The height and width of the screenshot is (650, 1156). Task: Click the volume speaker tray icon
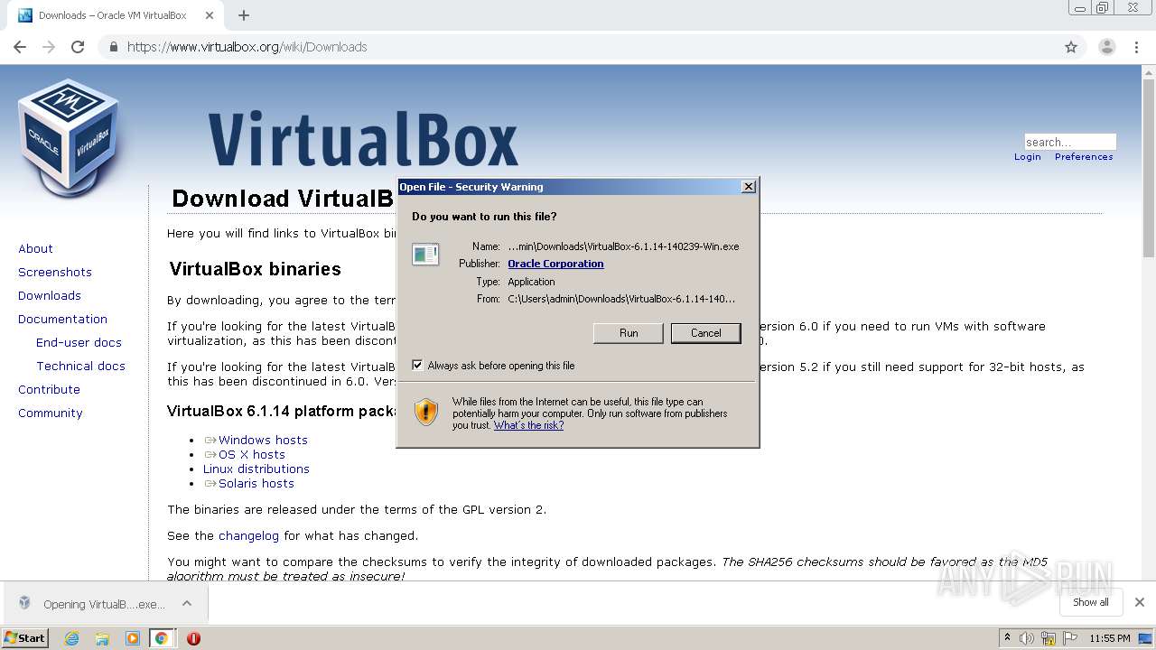(x=1027, y=638)
